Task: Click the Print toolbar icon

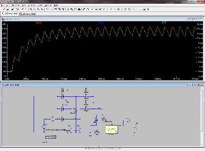Action: click(x=84, y=9)
